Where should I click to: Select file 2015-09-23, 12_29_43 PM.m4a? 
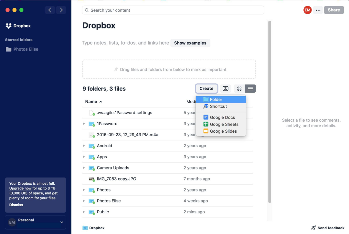128,135
